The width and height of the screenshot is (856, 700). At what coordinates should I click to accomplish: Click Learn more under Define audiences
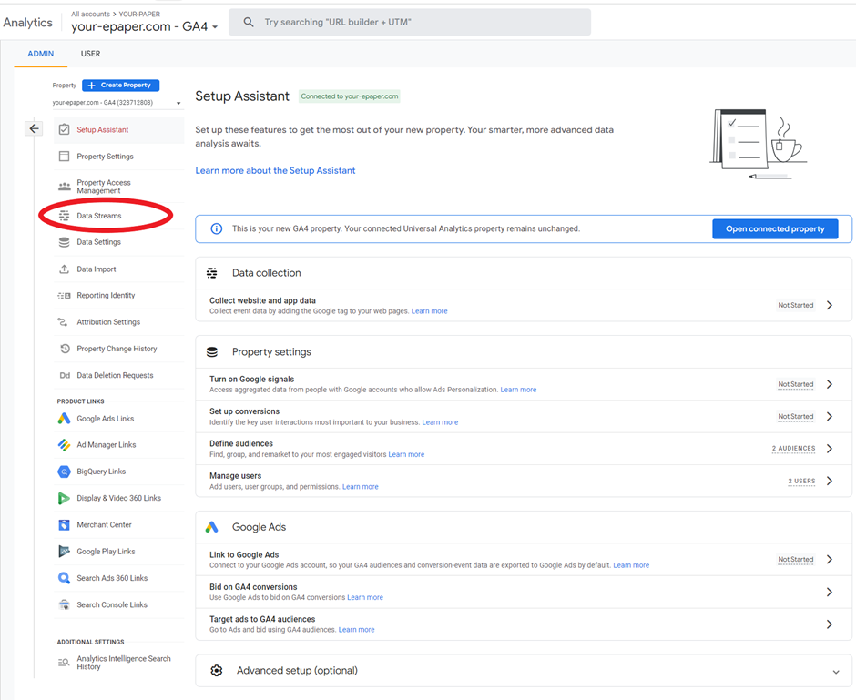pyautogui.click(x=406, y=454)
